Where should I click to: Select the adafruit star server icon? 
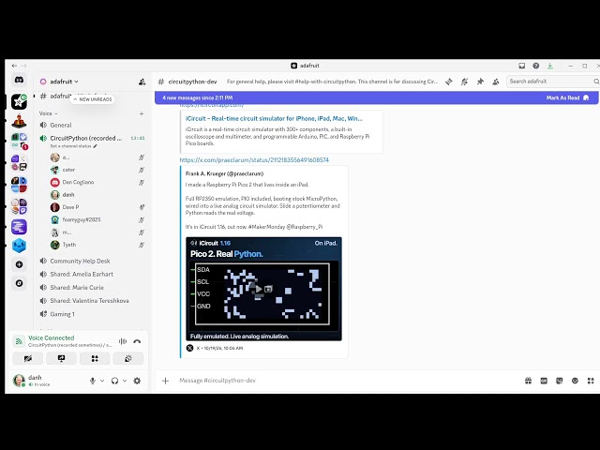click(x=19, y=102)
